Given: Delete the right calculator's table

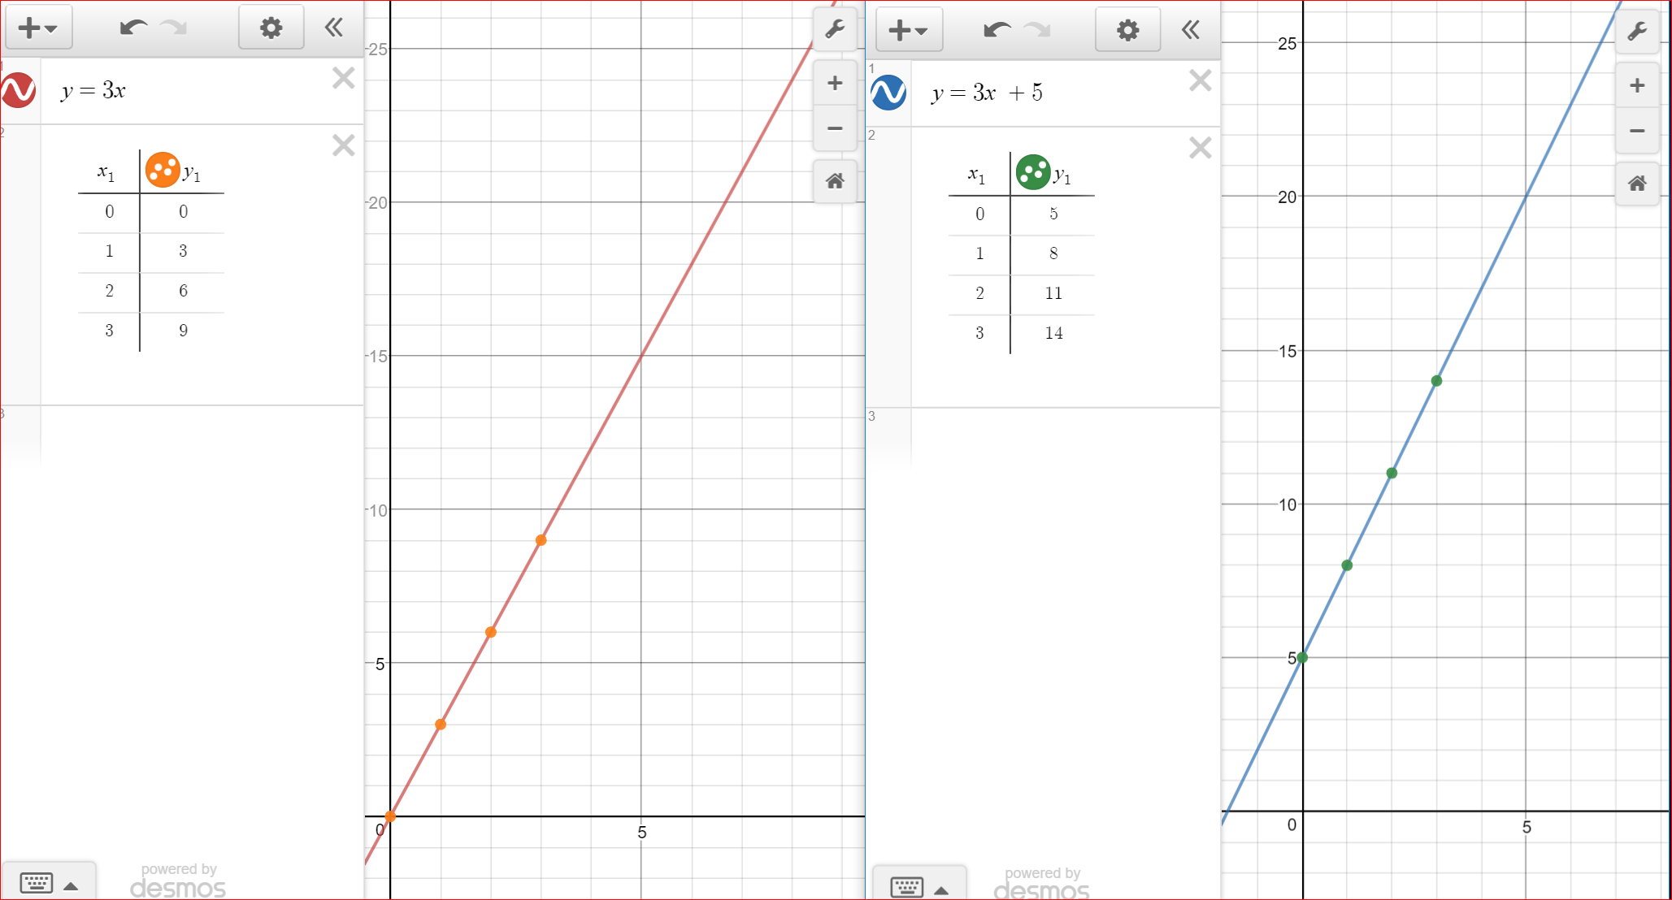Looking at the screenshot, I should (1200, 148).
